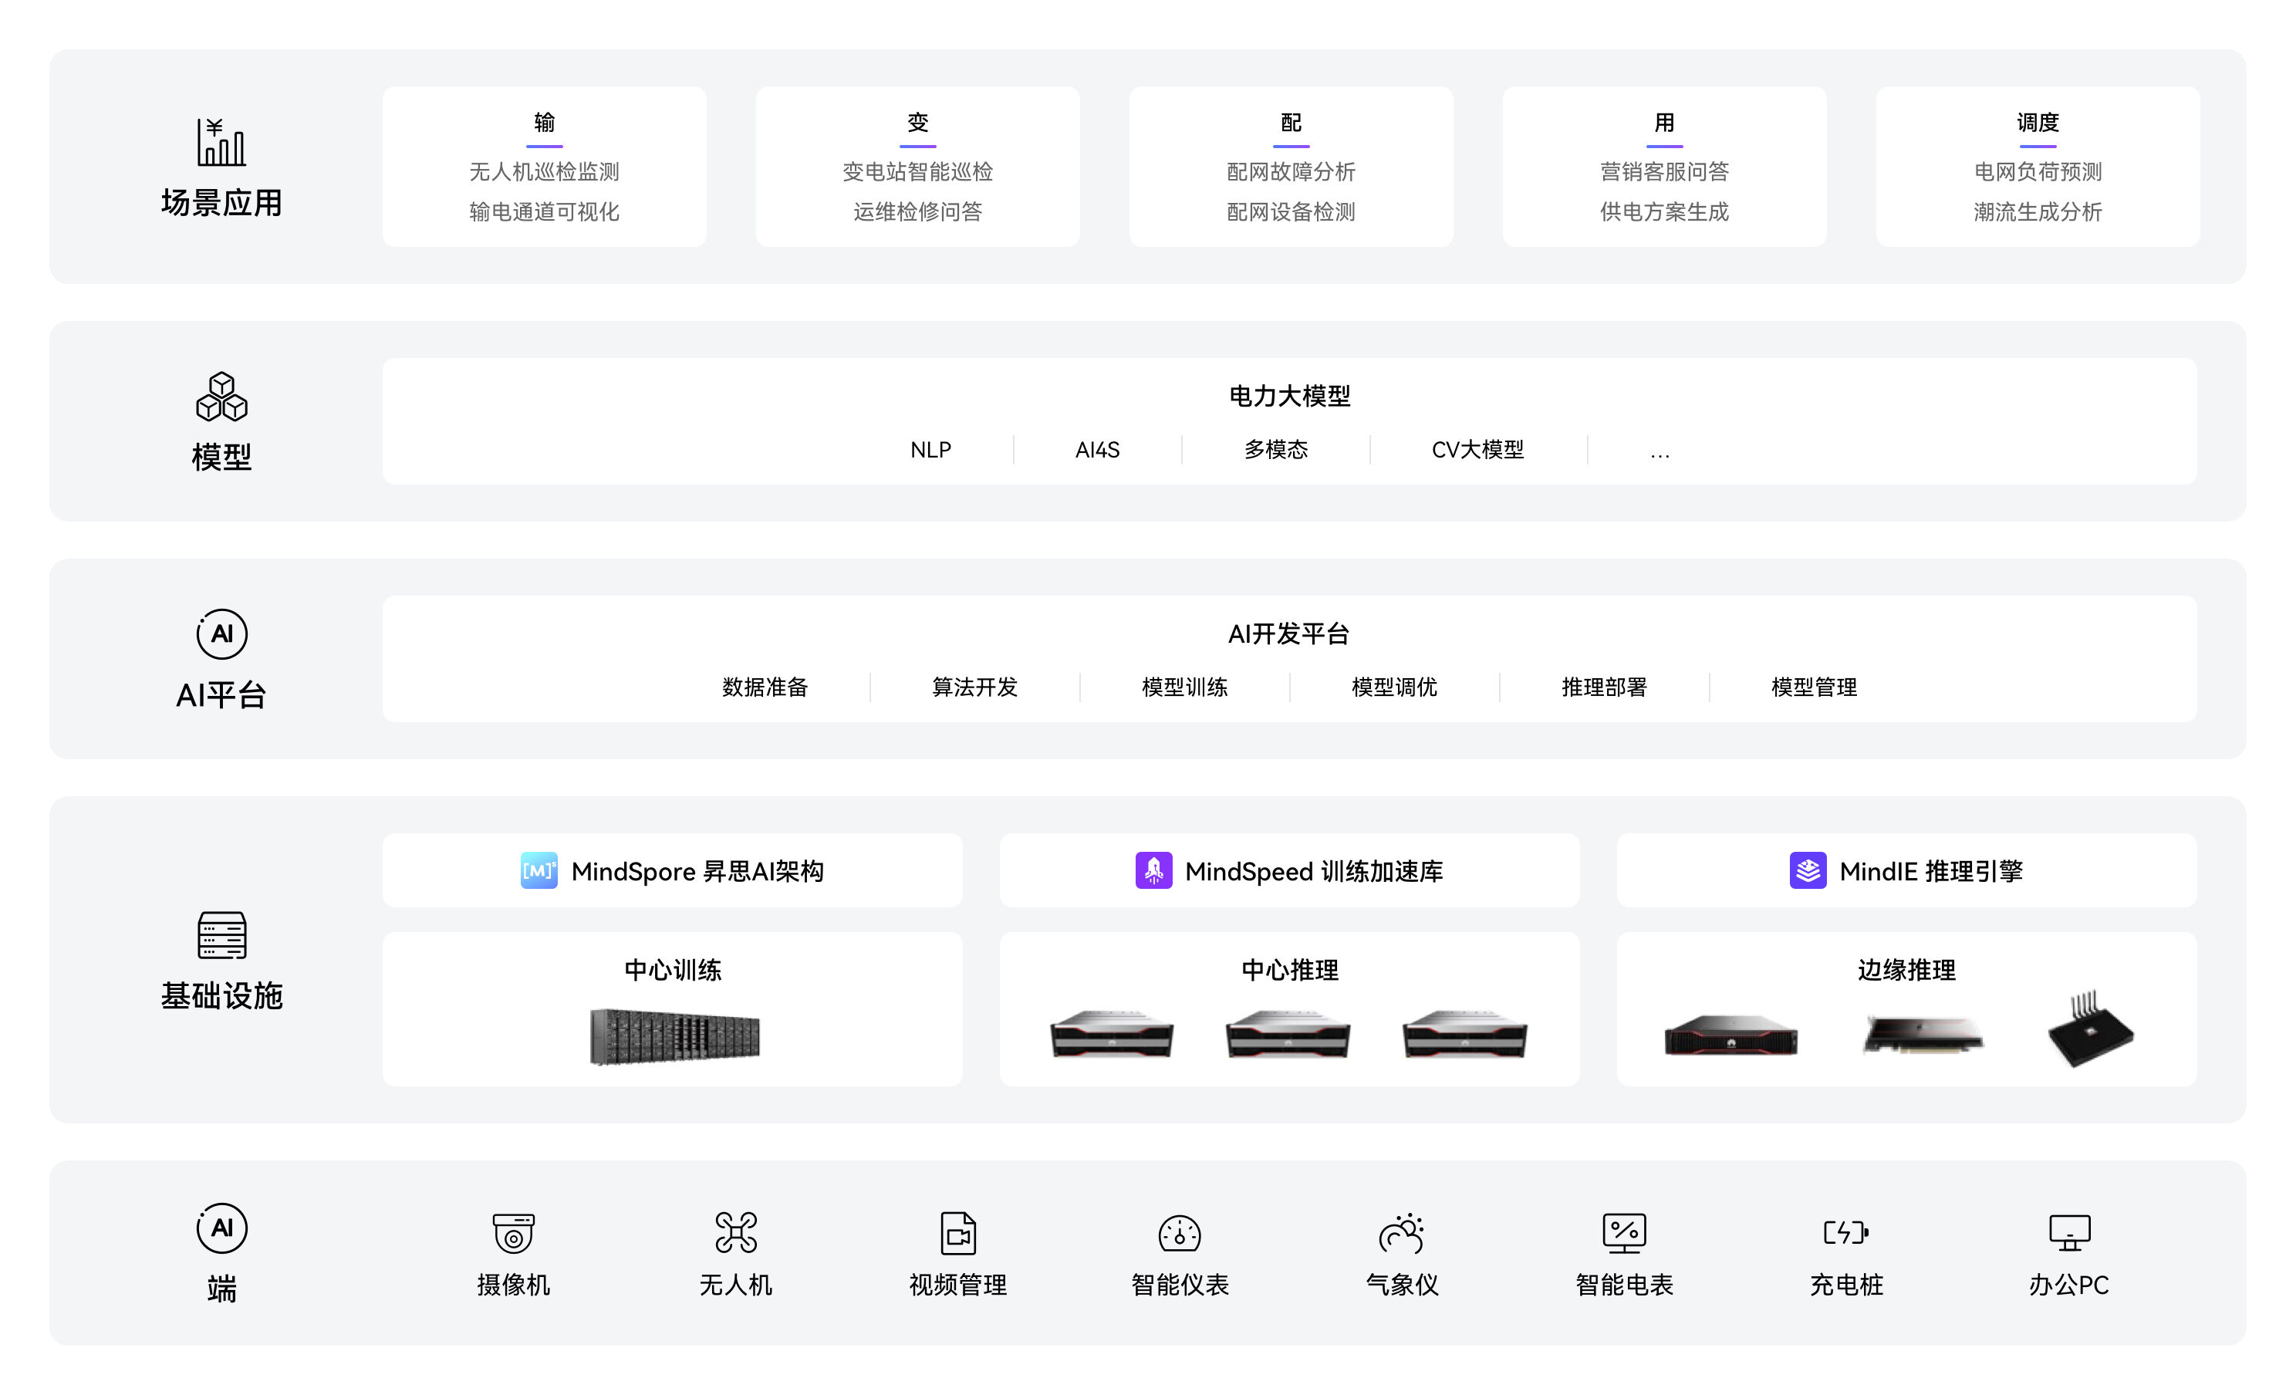
Task: Click the purple MindSpeed rocket icon
Action: coord(1153,870)
